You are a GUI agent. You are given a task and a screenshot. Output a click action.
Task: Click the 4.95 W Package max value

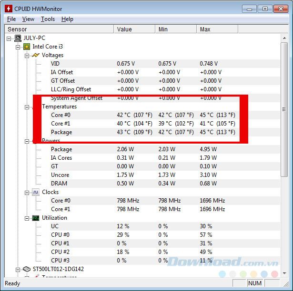[x=208, y=149]
